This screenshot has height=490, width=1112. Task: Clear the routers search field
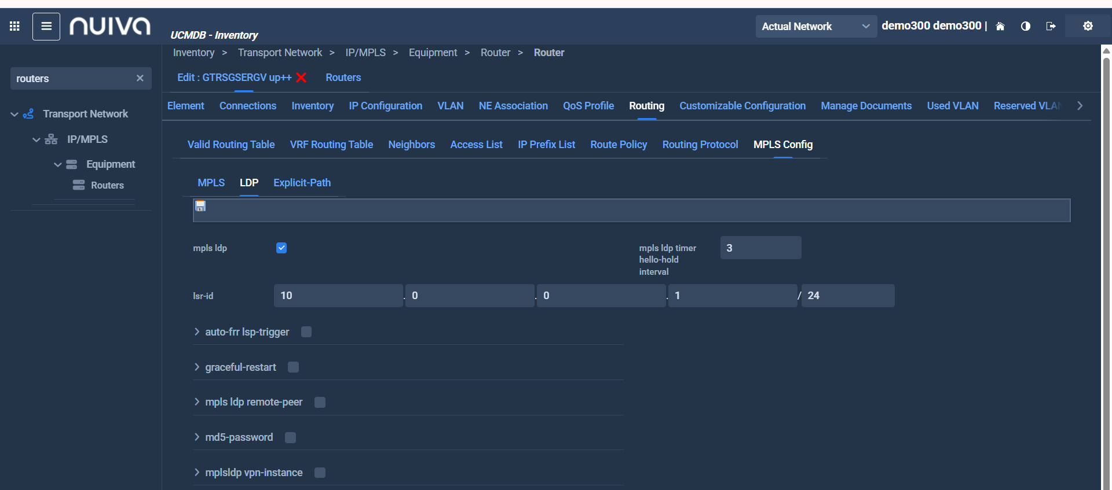pyautogui.click(x=140, y=78)
